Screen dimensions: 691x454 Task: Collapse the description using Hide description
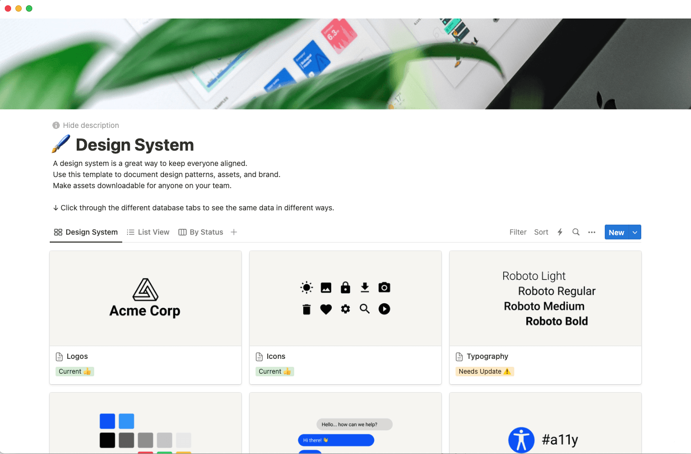click(x=90, y=125)
